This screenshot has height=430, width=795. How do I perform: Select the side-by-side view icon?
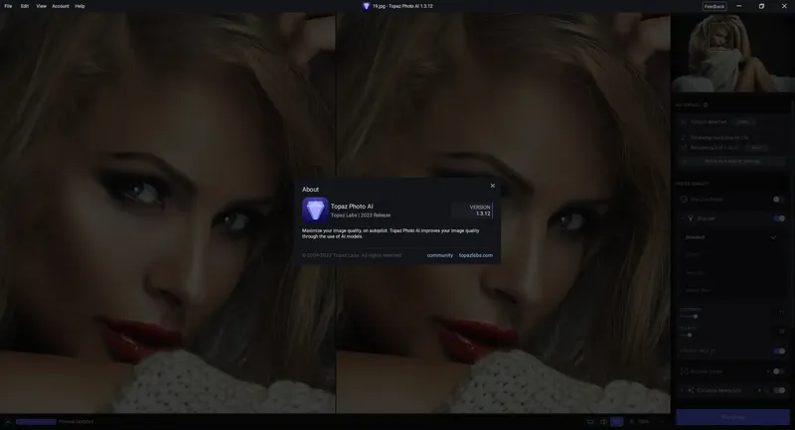point(616,421)
